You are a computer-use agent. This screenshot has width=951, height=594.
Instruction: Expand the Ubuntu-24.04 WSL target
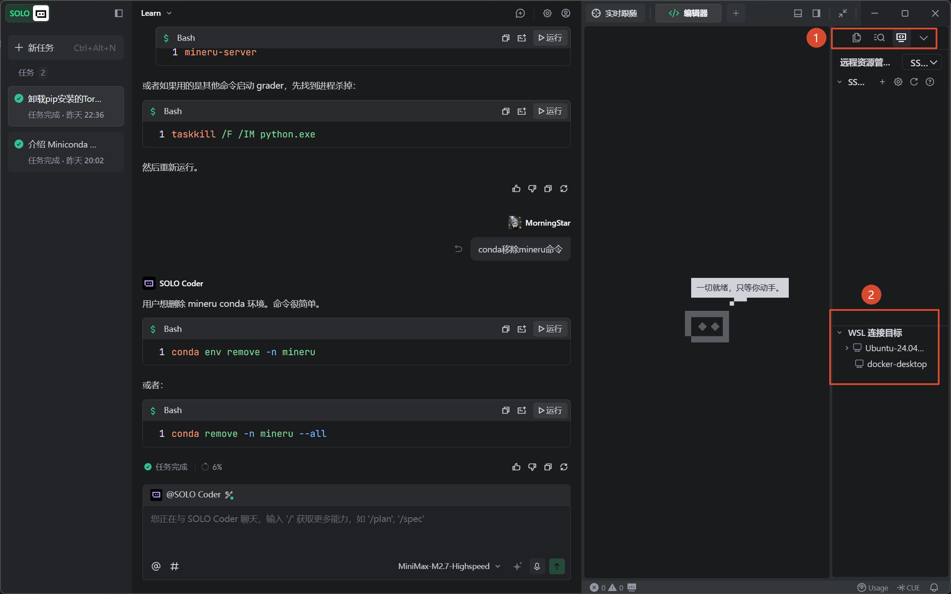[847, 348]
